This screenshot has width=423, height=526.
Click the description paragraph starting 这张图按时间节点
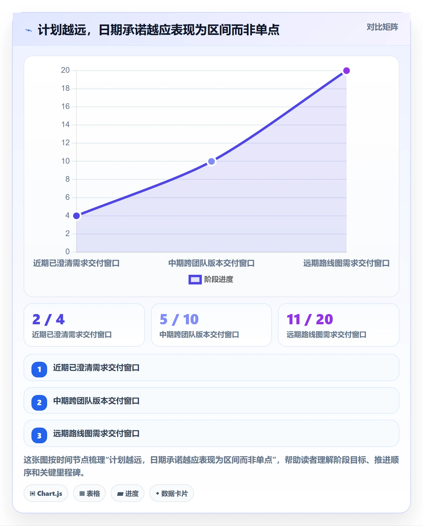point(211,466)
